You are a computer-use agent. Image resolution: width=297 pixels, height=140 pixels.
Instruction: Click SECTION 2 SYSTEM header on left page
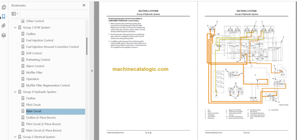tap(148, 11)
